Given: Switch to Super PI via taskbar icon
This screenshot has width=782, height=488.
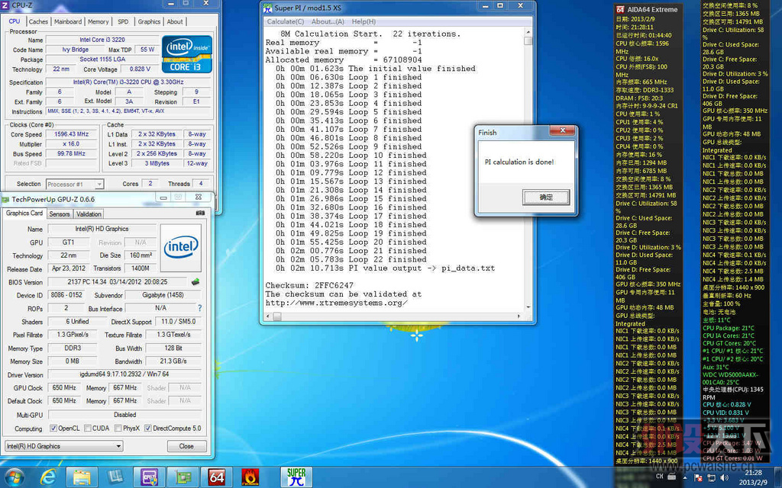Looking at the screenshot, I should tap(296, 477).
